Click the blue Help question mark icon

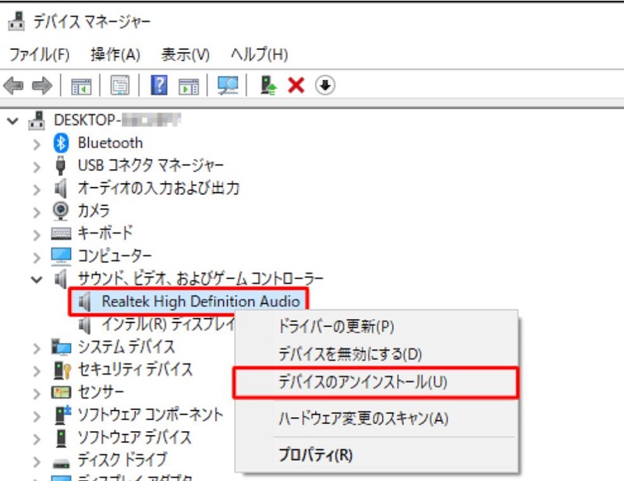(x=159, y=85)
